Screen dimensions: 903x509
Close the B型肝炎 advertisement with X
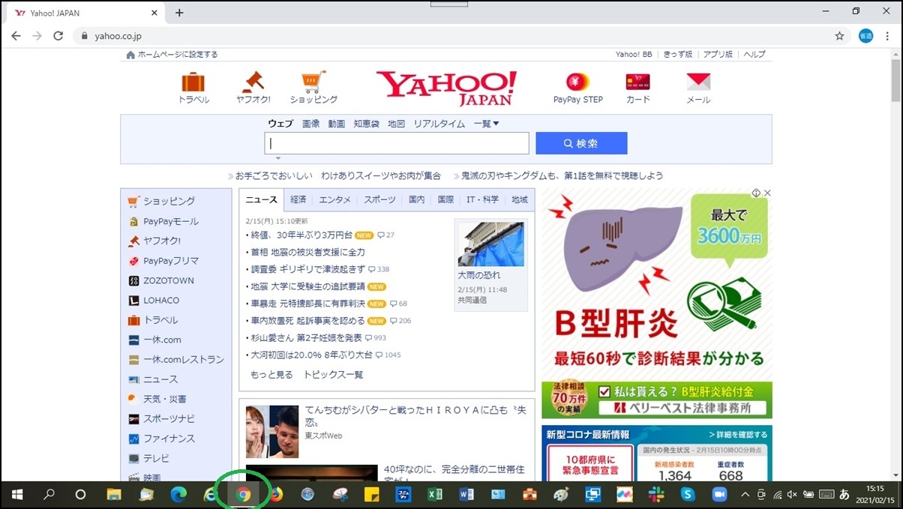click(767, 193)
